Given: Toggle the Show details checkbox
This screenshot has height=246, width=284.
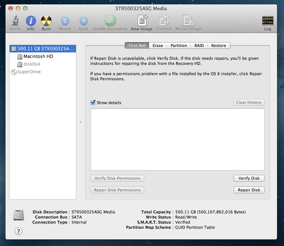Looking at the screenshot, I should tap(93, 102).
